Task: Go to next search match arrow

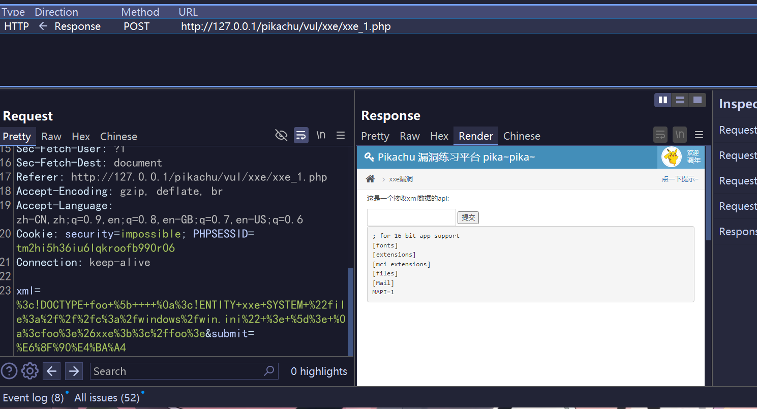Action: [x=74, y=371]
